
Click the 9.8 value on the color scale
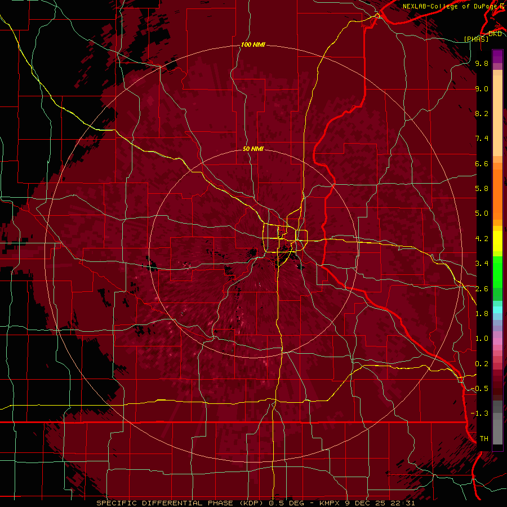tap(482, 63)
